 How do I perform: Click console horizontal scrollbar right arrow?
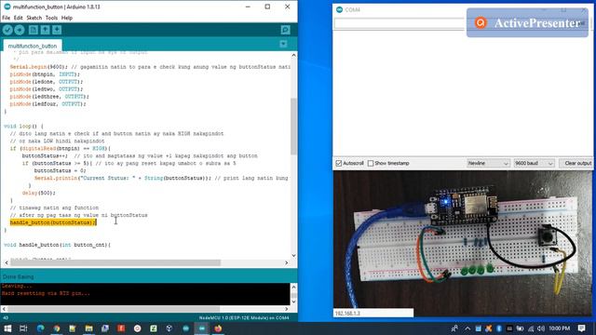[287, 309]
